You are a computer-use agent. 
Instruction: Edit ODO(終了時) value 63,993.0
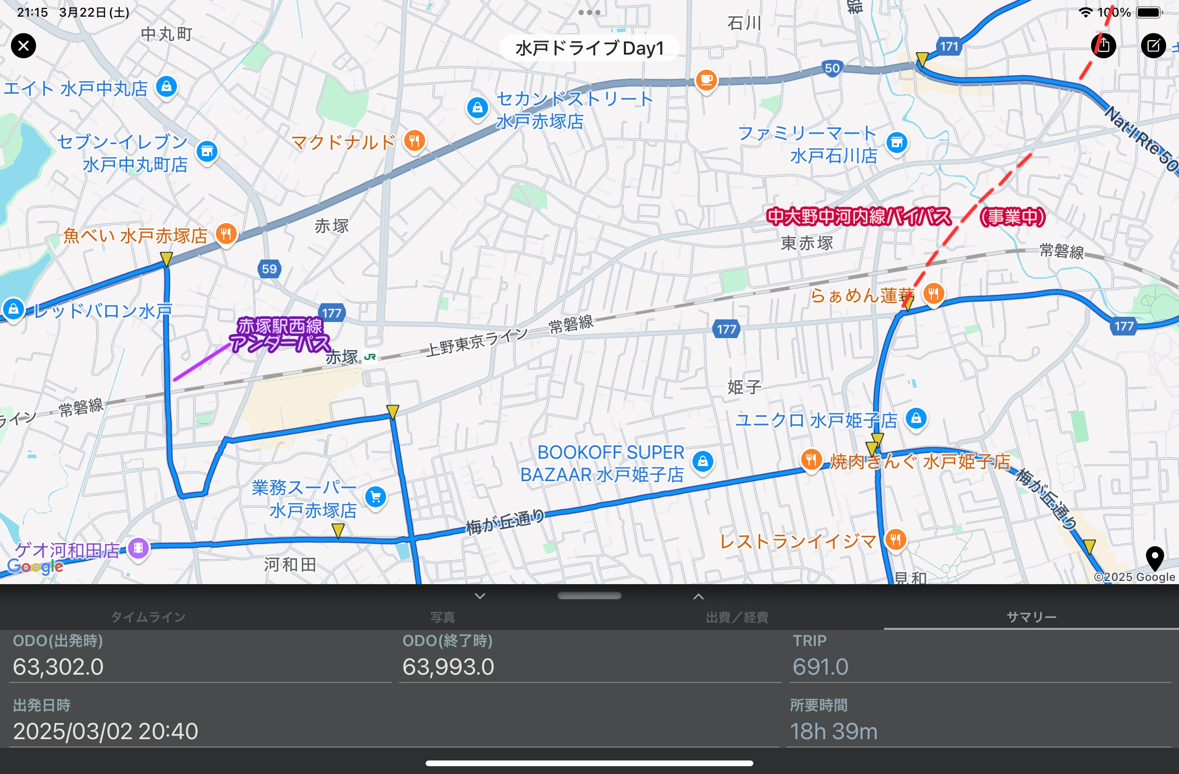click(590, 667)
